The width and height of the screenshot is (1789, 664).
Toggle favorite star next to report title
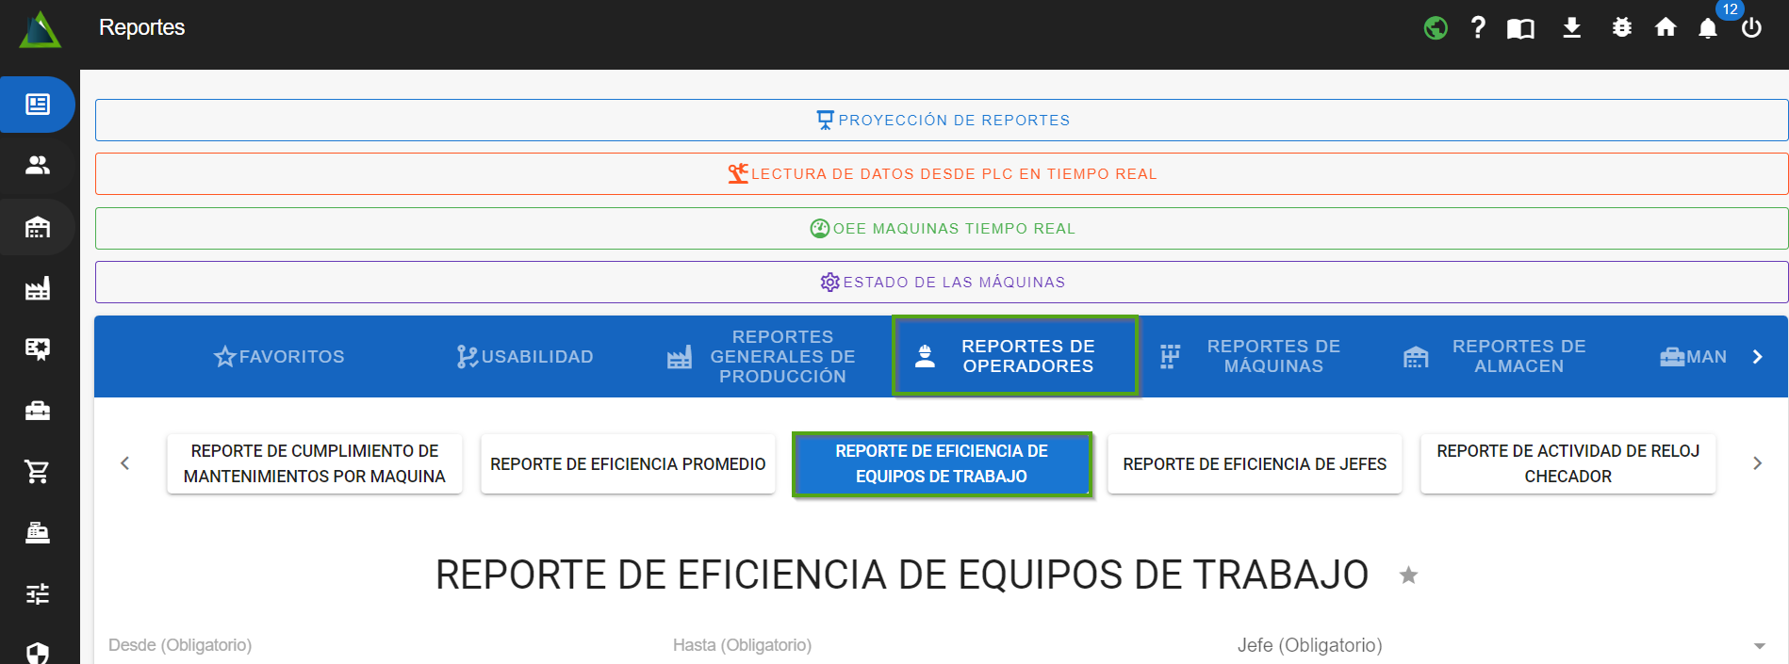(x=1408, y=575)
